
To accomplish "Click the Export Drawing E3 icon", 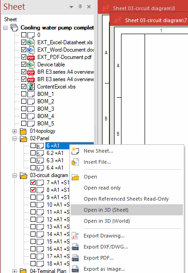I will [x=75, y=236].
